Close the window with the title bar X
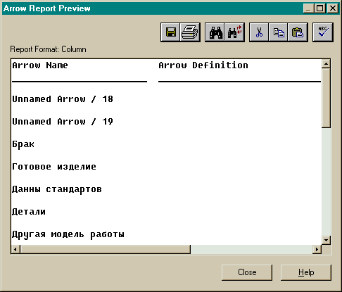Screen dimensions: 342x292 (x=333, y=8)
